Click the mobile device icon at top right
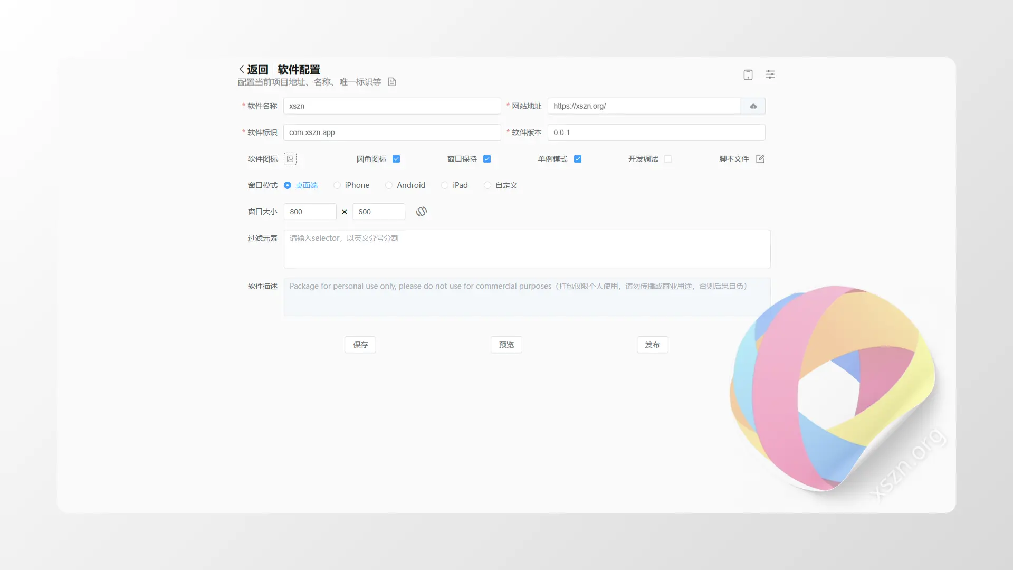The height and width of the screenshot is (570, 1013). (x=748, y=75)
